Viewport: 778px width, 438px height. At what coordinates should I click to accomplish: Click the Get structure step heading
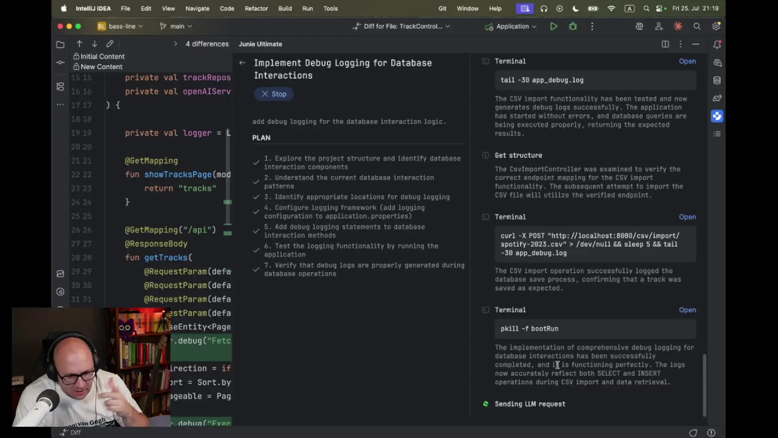click(x=518, y=155)
